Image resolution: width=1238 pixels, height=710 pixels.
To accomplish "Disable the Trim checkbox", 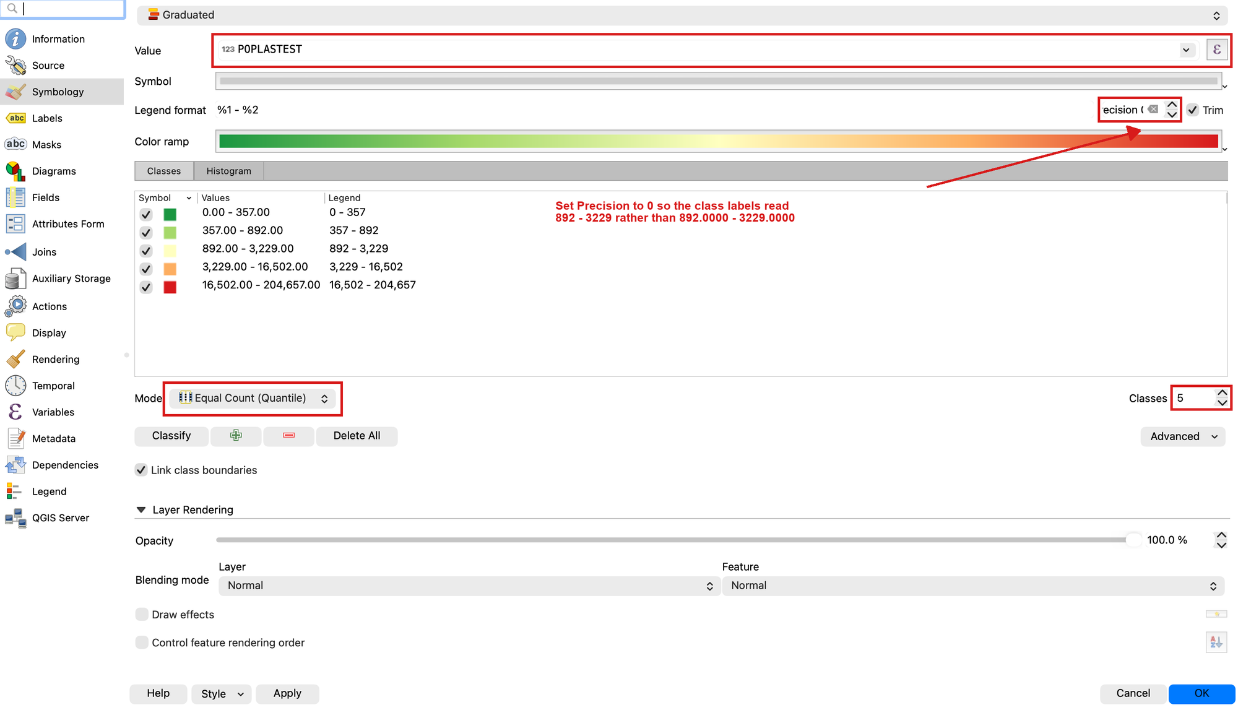I will [x=1193, y=110].
